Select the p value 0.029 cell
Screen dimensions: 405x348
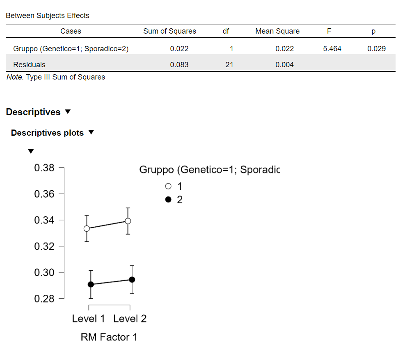click(x=376, y=49)
